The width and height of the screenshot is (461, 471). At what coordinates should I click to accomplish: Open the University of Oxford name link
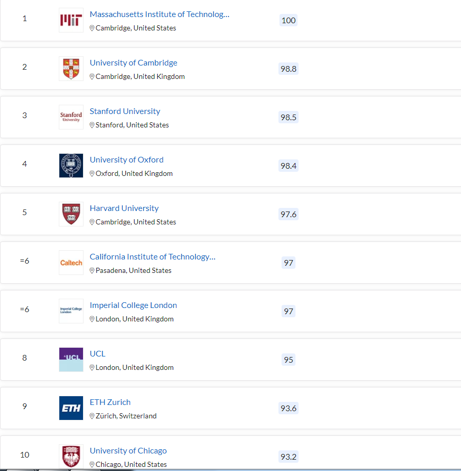[x=127, y=160]
